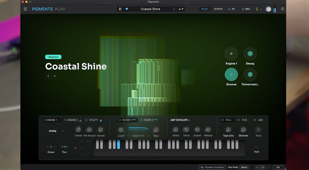Toggle Filter 1 power button
309x170 pixels.
pyautogui.click(x=120, y=120)
